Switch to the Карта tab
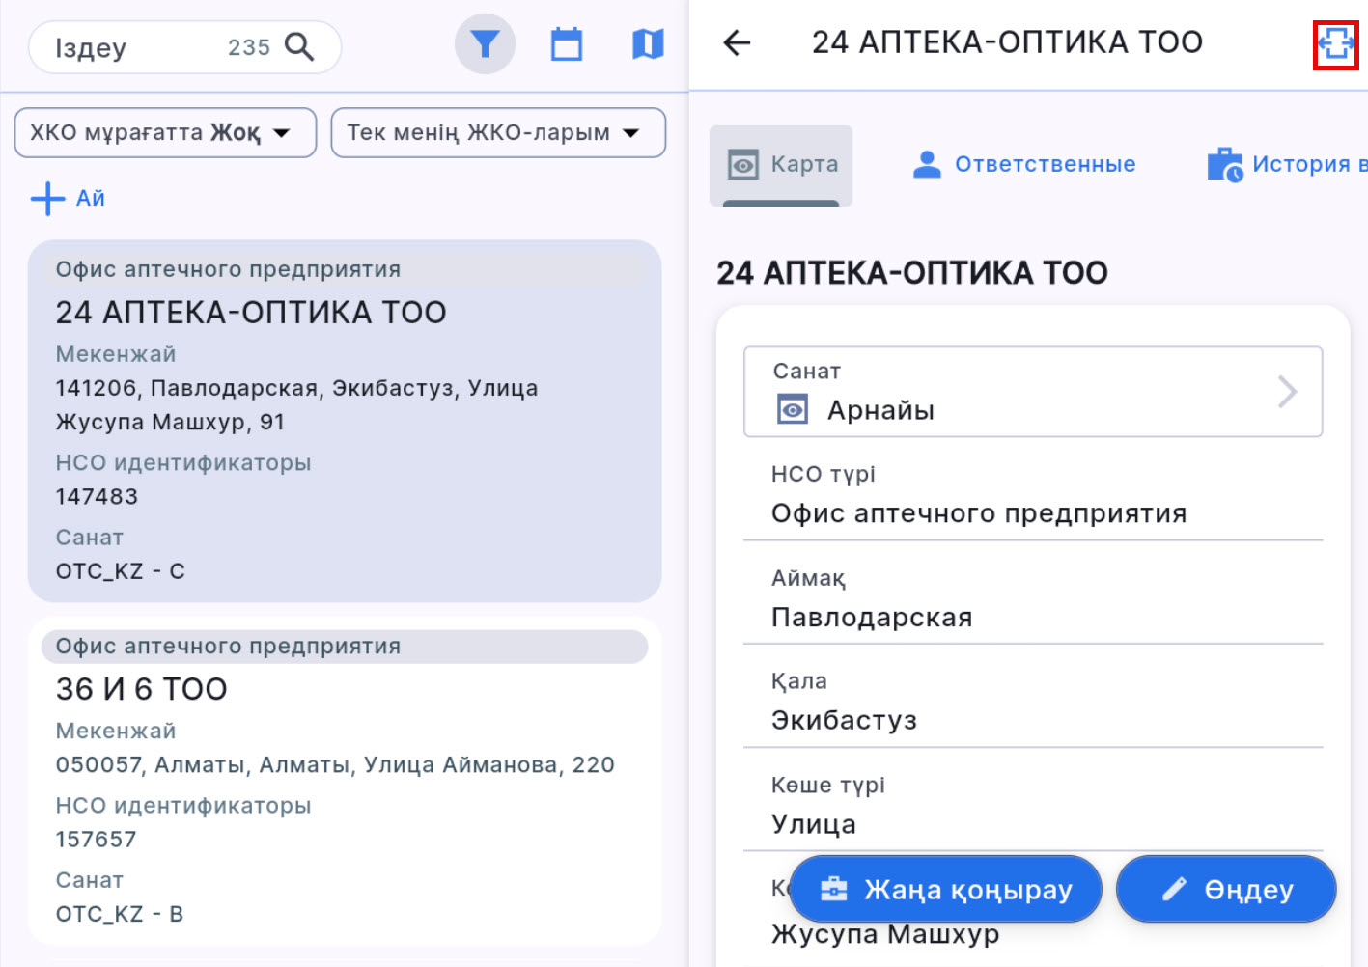 coord(781,164)
